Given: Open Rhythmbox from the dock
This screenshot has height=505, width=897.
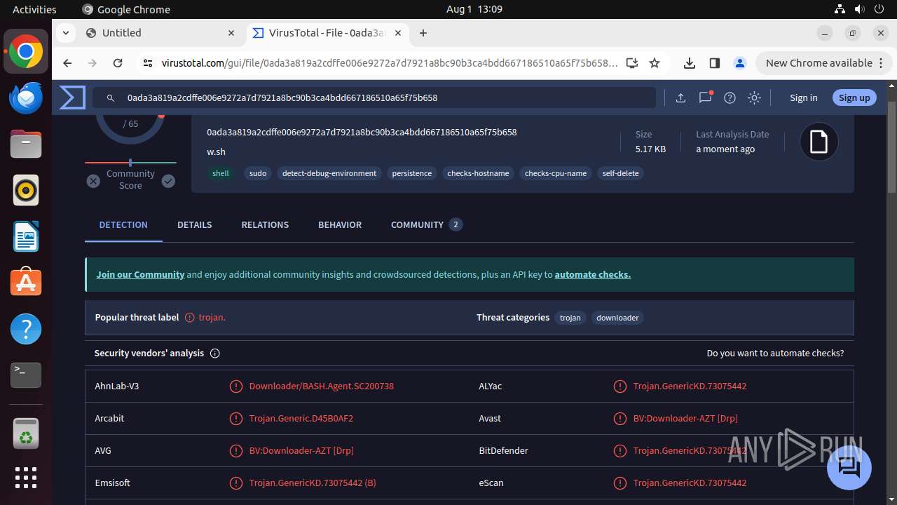Looking at the screenshot, I should point(26,190).
